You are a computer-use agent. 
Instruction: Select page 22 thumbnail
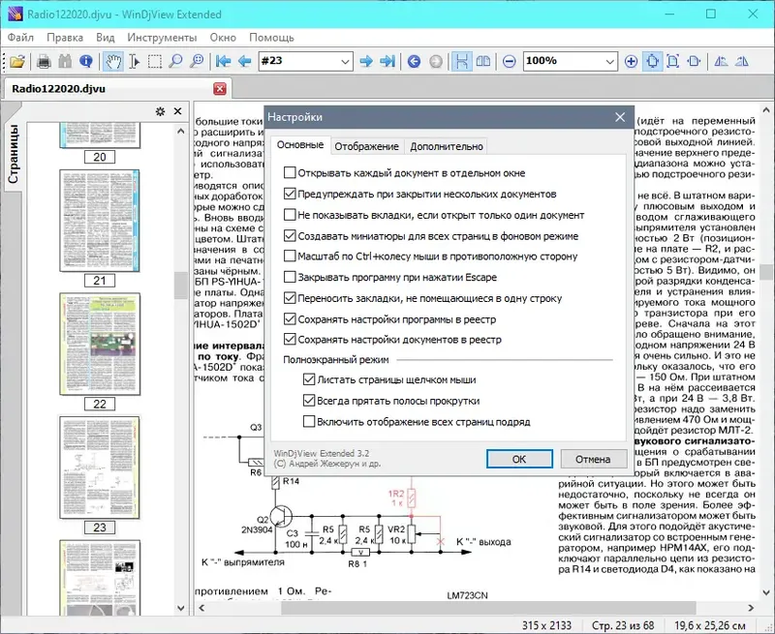(x=100, y=345)
